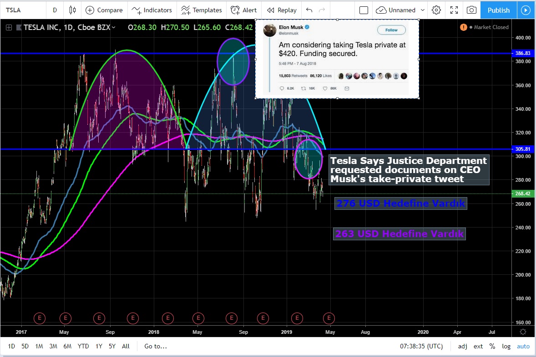The image size is (536, 357).
Task: Select the chart layout square icon
Action: coord(364,10)
